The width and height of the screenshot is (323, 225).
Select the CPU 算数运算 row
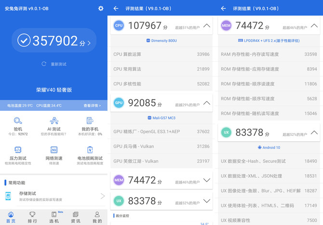[161, 54]
